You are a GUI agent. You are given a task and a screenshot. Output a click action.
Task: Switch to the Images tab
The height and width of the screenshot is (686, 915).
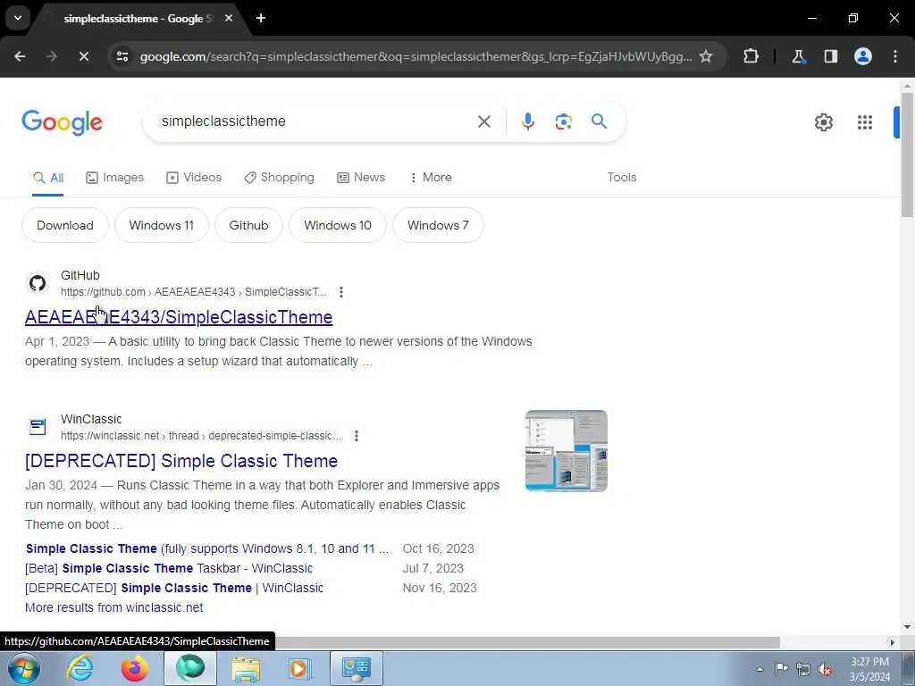pos(115,178)
